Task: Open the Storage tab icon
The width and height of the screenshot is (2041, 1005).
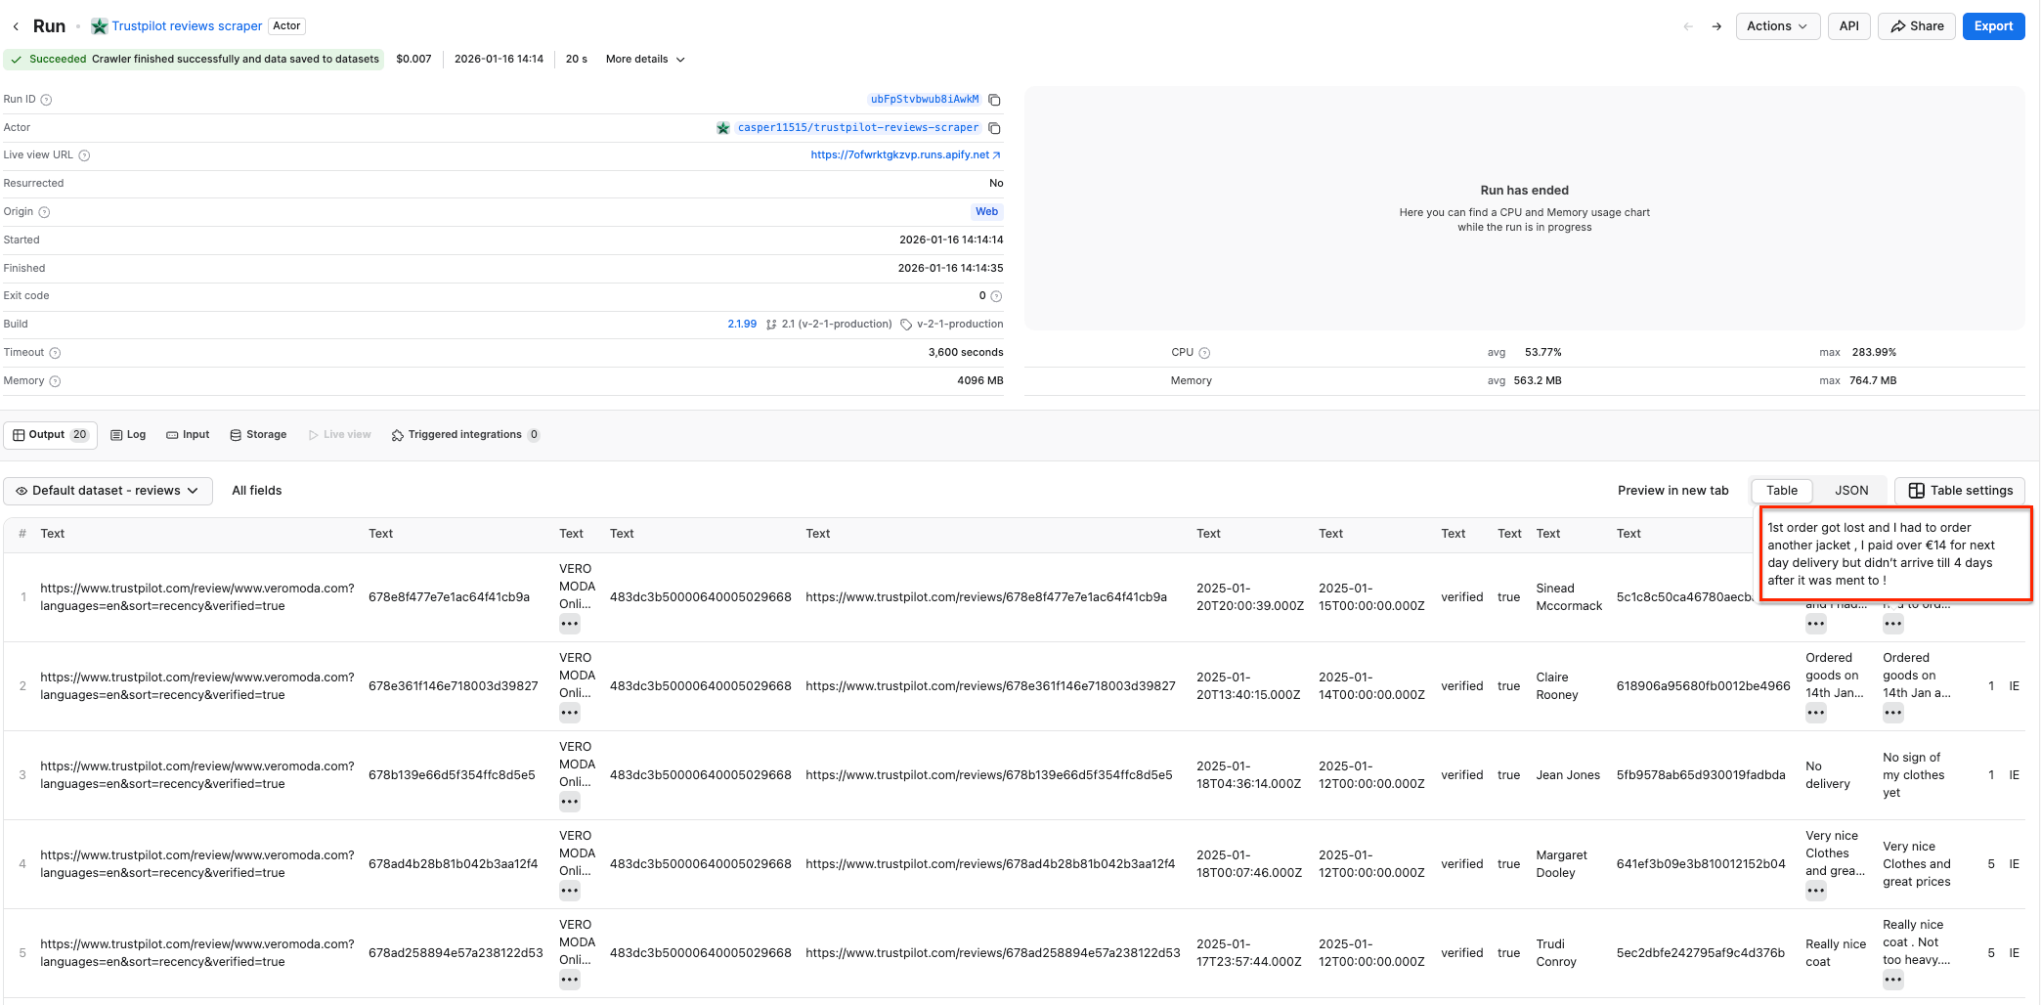Action: pos(235,434)
